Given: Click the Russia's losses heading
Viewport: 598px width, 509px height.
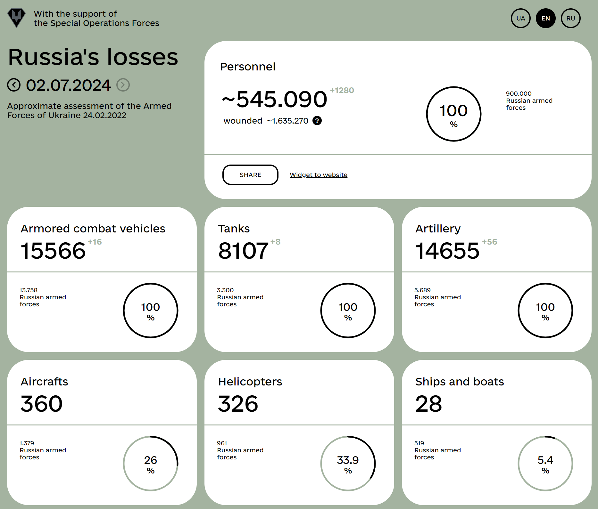Looking at the screenshot, I should 93,57.
